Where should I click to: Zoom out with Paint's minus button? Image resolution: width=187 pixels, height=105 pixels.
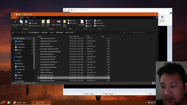tap(154, 94)
